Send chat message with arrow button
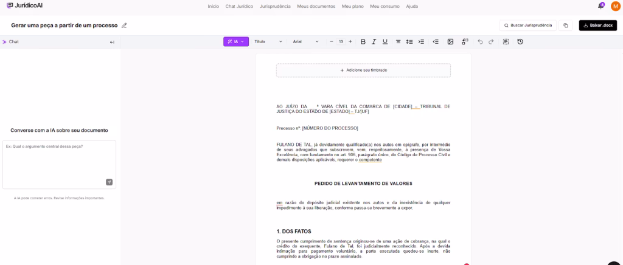 110,182
